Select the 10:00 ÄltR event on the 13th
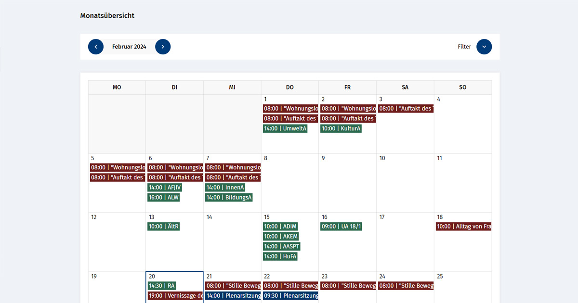Image resolution: width=578 pixels, height=303 pixels. point(164,227)
